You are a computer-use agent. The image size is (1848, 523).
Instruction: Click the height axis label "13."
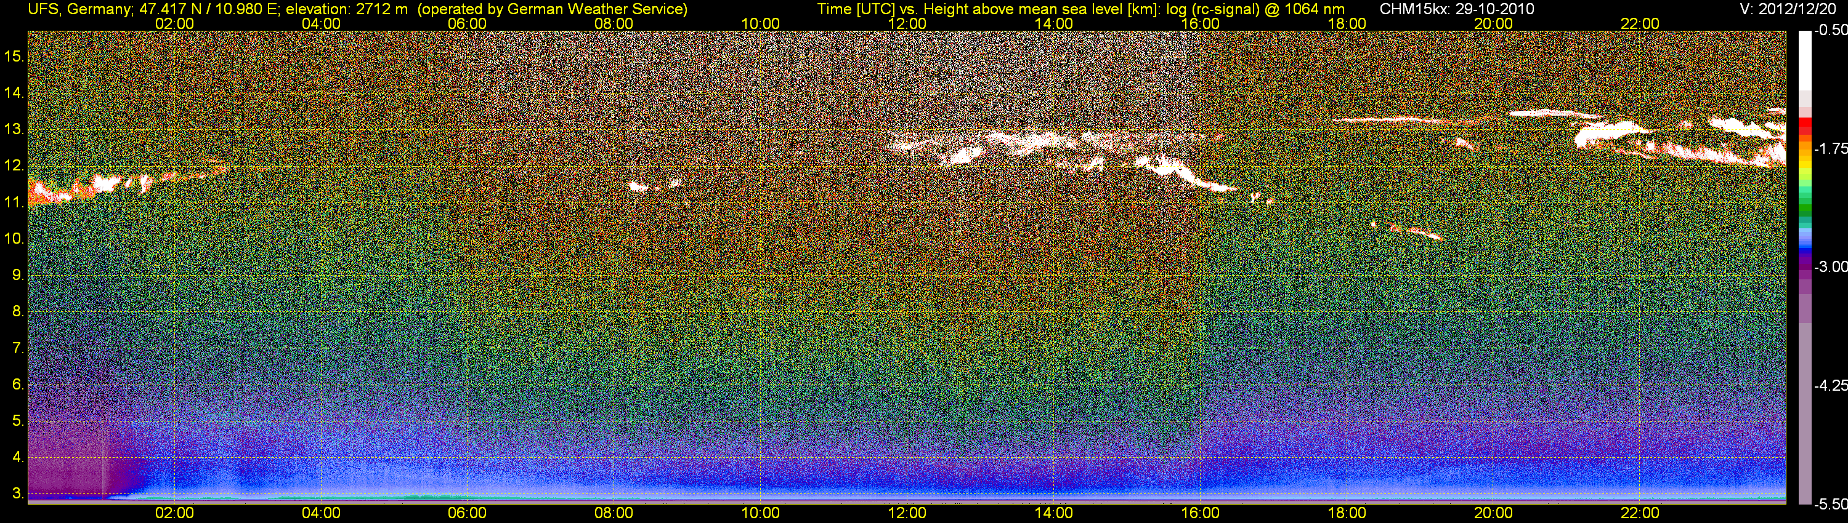(14, 130)
